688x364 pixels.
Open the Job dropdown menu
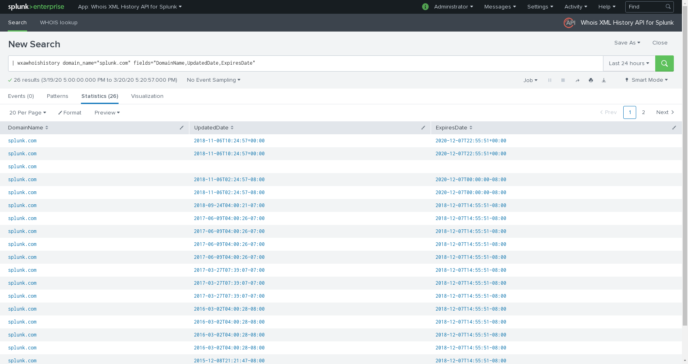530,80
